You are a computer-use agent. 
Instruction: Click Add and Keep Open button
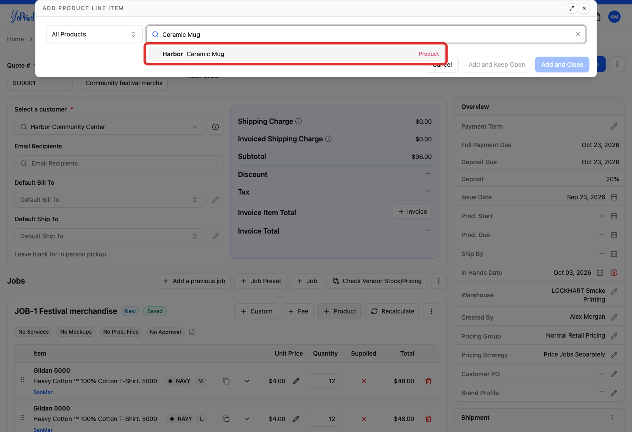click(x=497, y=65)
